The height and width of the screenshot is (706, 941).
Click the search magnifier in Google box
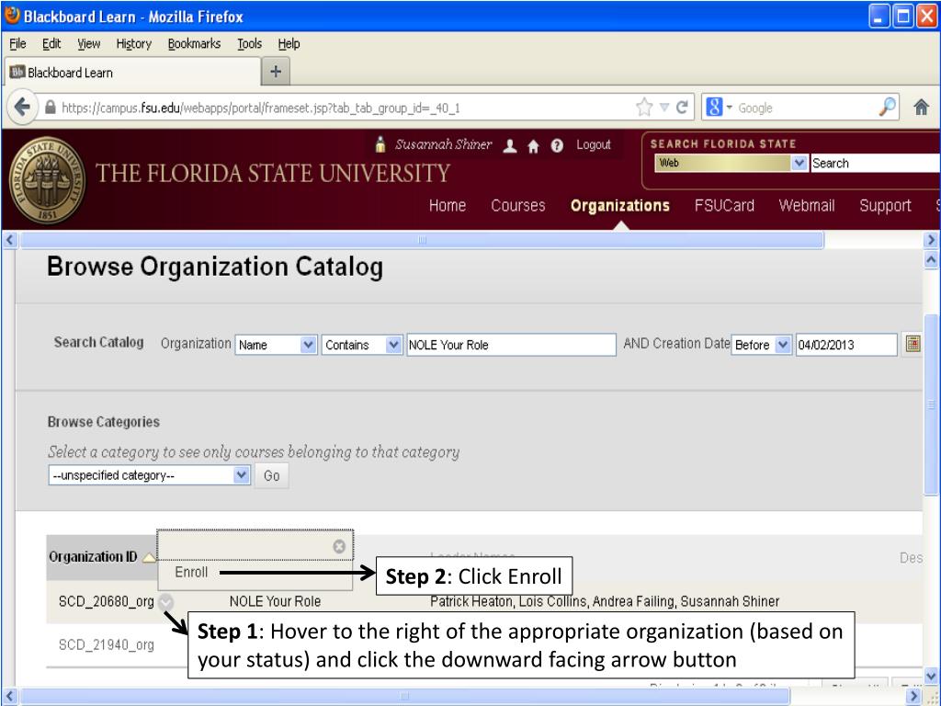click(x=888, y=108)
